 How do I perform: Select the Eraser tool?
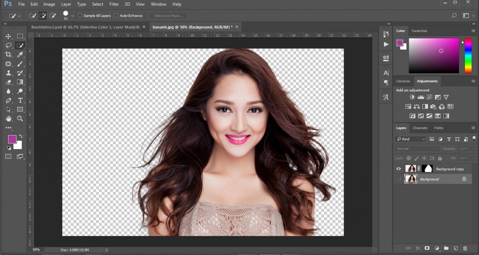(x=8, y=82)
